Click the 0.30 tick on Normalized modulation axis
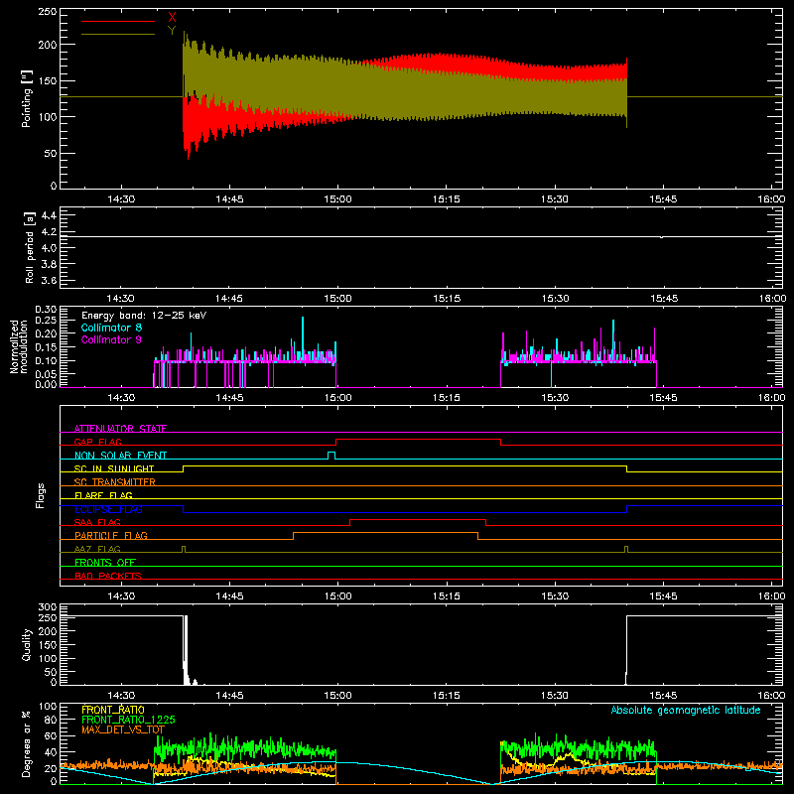This screenshot has height=794, width=794. tap(46, 310)
